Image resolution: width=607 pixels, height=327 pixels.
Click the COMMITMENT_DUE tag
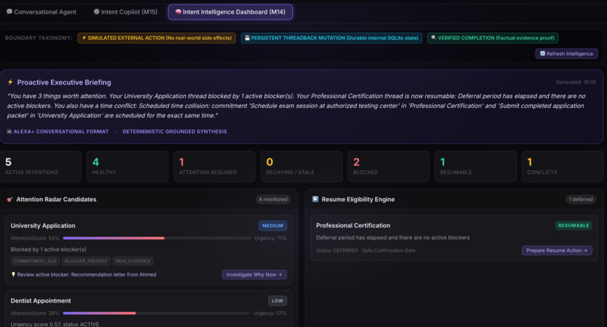coord(35,261)
